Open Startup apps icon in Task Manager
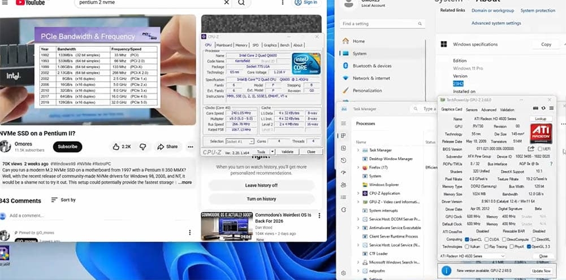 pos(343,173)
